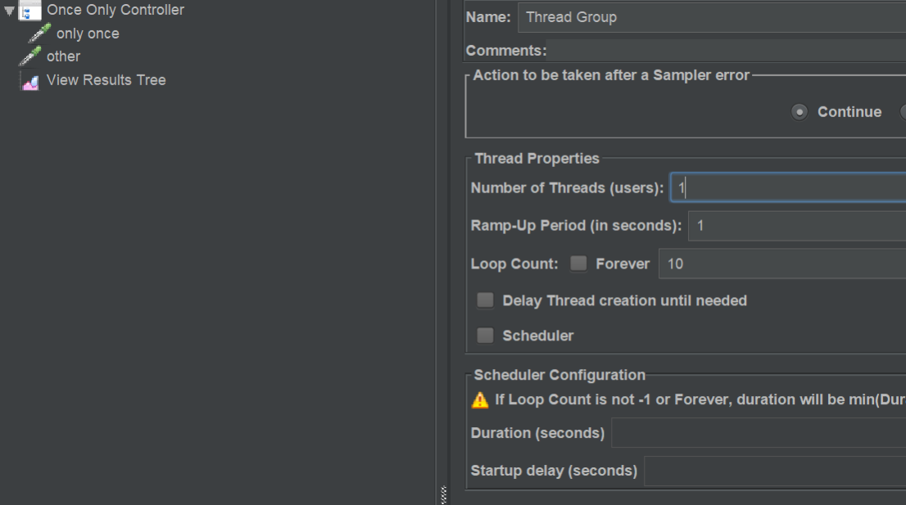This screenshot has height=505, width=906.
Task: Enable the Forever loop checkbox
Action: (578, 264)
